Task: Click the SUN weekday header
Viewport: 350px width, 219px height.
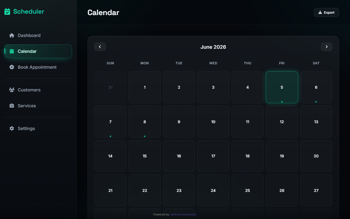Action: pyautogui.click(x=110, y=63)
